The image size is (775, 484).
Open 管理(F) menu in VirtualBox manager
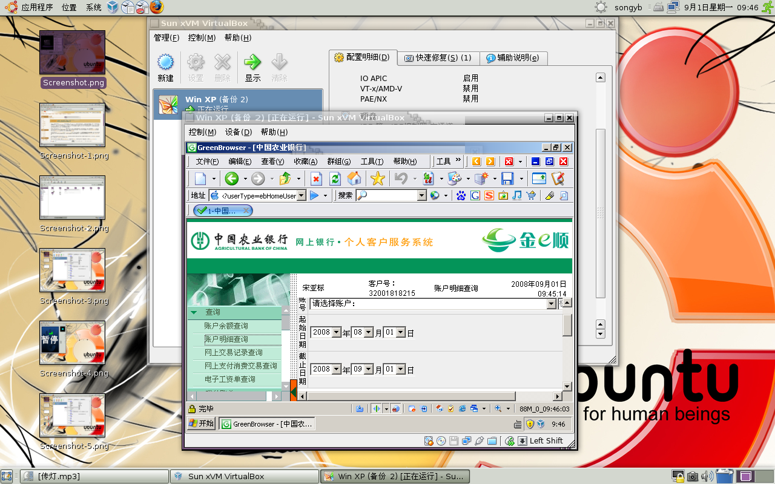167,38
